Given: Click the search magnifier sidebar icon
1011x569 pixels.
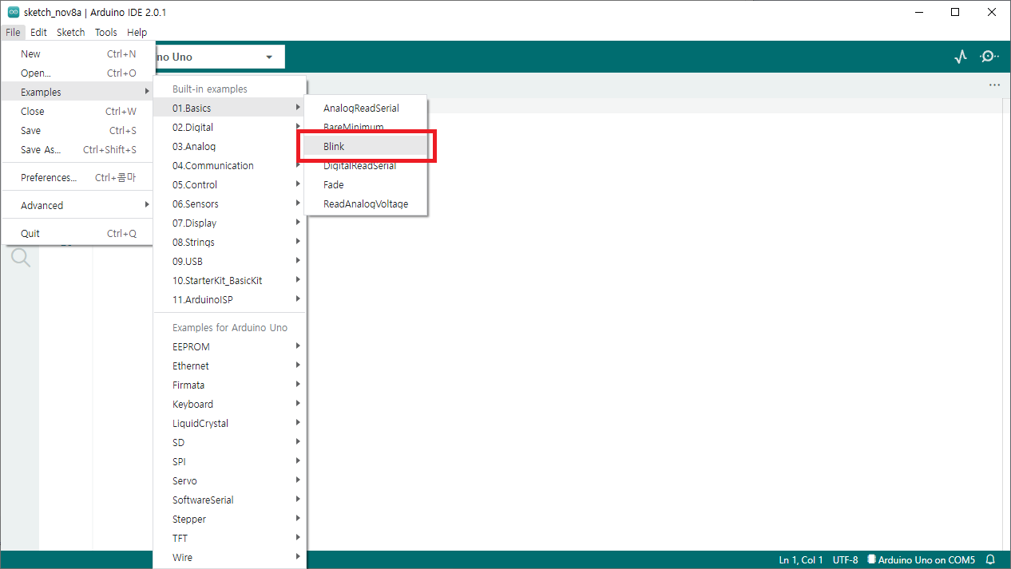Looking at the screenshot, I should [20, 257].
